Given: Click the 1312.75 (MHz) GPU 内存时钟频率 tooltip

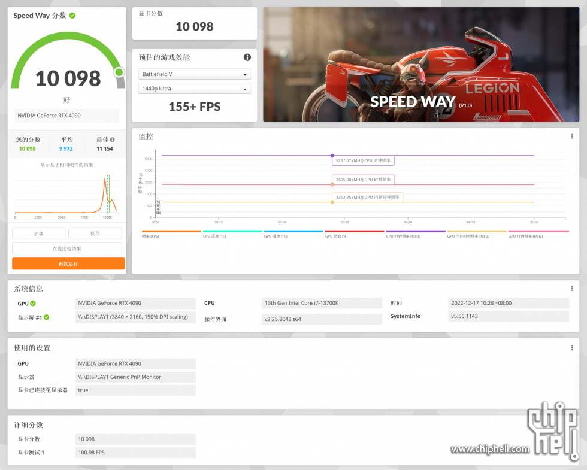Looking at the screenshot, I should tap(367, 197).
